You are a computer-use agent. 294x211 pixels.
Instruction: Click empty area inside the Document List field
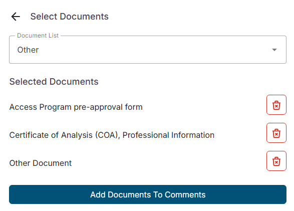[150, 50]
